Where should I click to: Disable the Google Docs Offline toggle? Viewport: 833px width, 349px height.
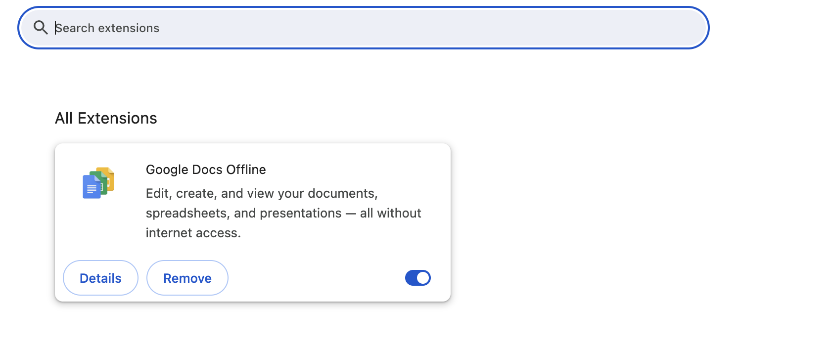tap(418, 278)
